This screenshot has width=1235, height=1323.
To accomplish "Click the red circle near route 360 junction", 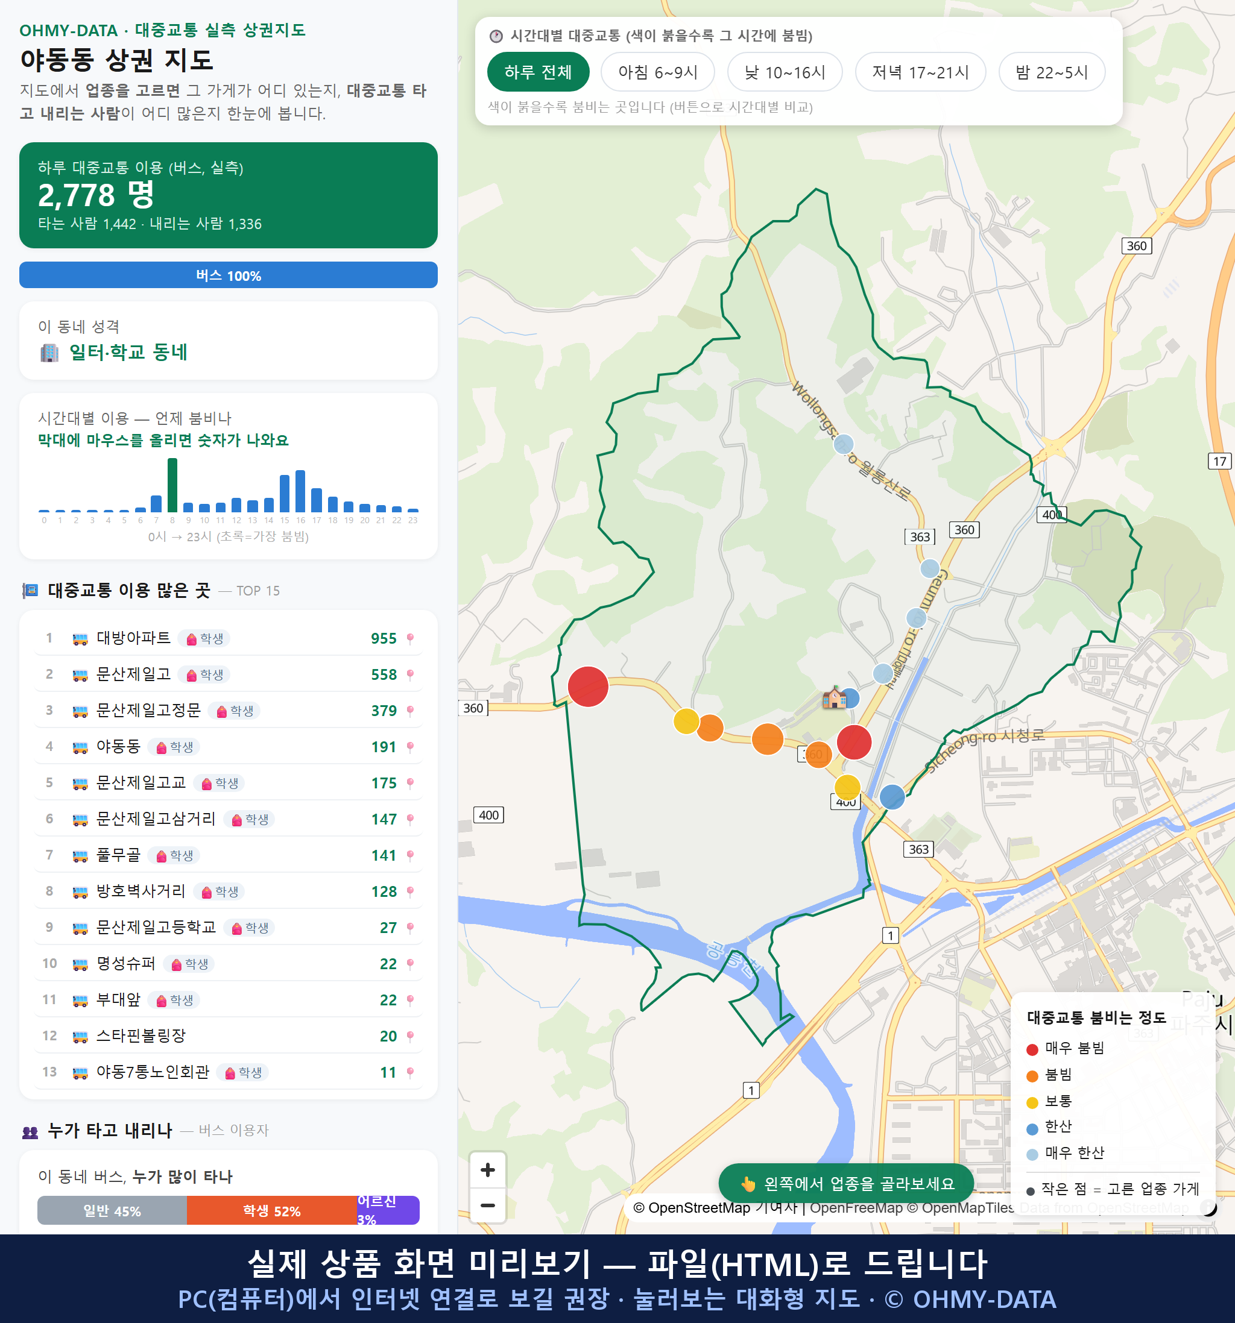I will coord(854,742).
